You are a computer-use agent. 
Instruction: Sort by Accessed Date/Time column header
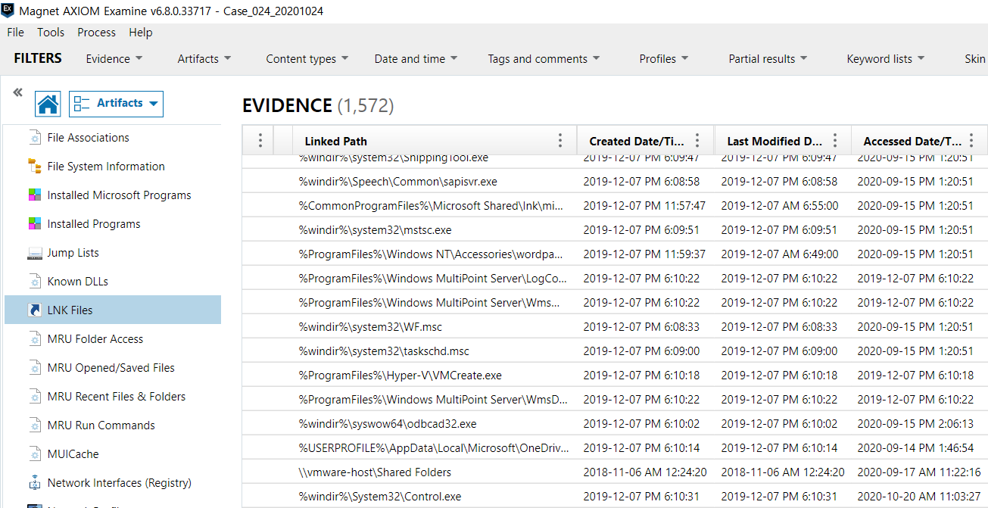pyautogui.click(x=912, y=142)
